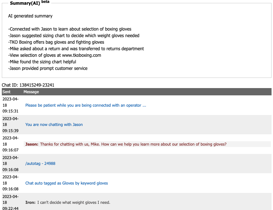Screen dimensions: 273x210
Task: Click the www.tkoboxing.com summary line
Action: pyautogui.click(x=55, y=55)
